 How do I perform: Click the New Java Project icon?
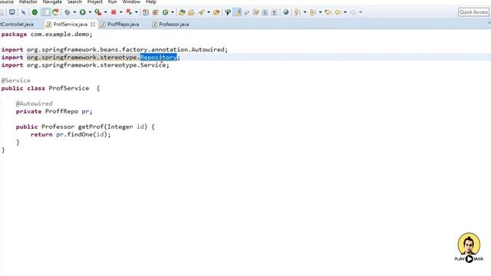click(146, 12)
